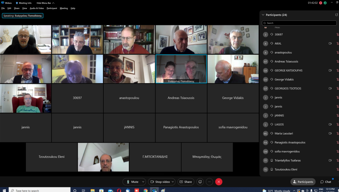Open the reactions emoji button

[x=200, y=182]
